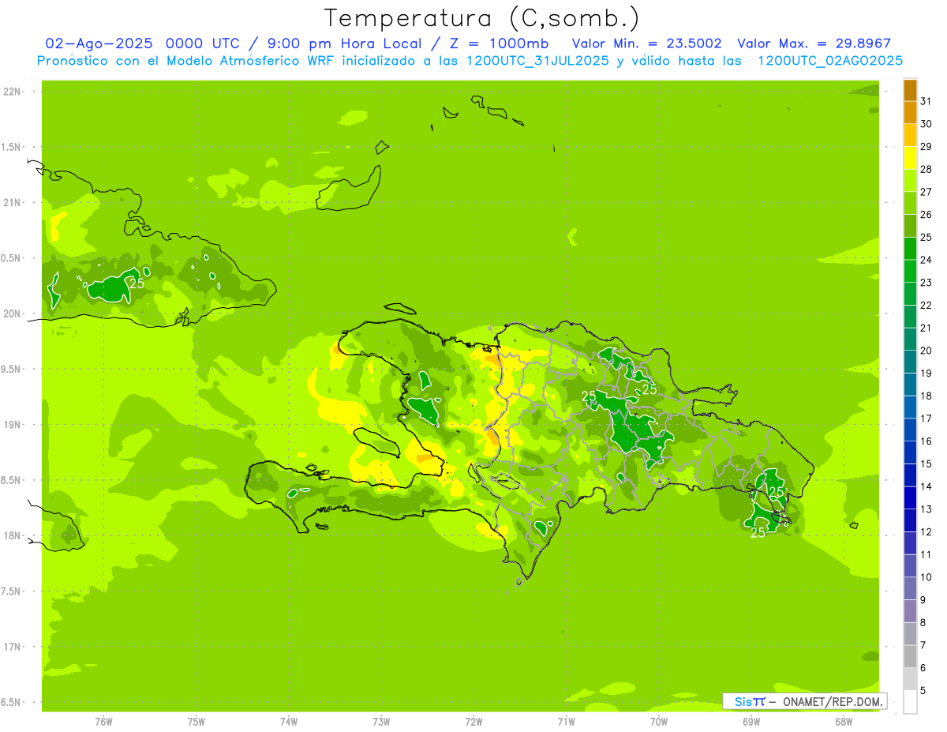Pick the dark orange swatch above 31 in legend
Screen dimensions: 947x732
point(910,90)
